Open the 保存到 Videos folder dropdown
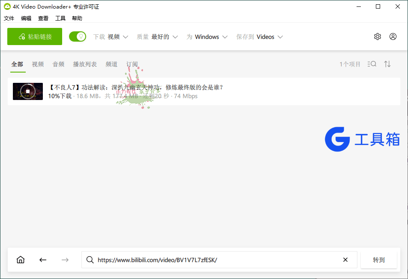The width and height of the screenshot is (408, 279). pos(259,37)
